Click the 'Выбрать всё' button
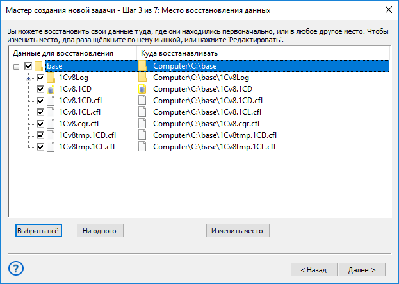399x284 pixels. (38, 231)
